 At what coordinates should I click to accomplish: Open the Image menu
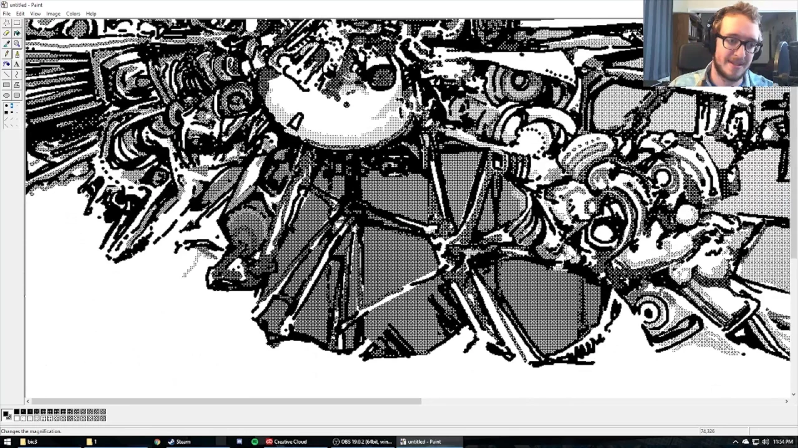click(x=53, y=14)
